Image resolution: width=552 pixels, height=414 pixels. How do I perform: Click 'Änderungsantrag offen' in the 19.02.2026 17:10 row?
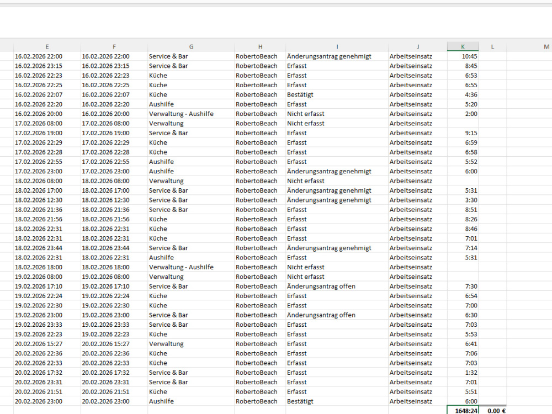pos(321,286)
